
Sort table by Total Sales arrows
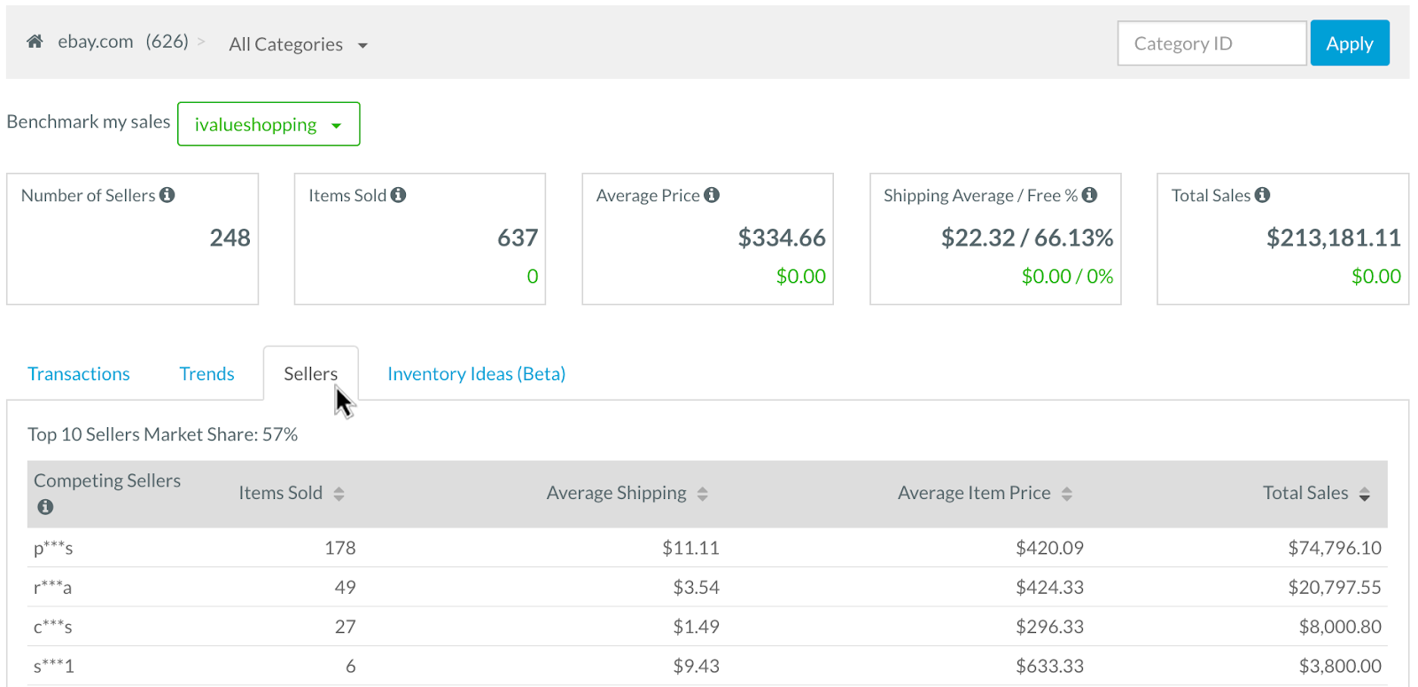pos(1365,494)
